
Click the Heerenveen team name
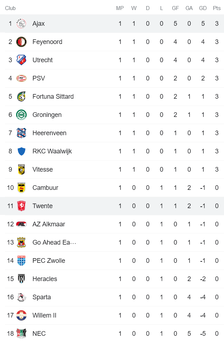click(49, 133)
